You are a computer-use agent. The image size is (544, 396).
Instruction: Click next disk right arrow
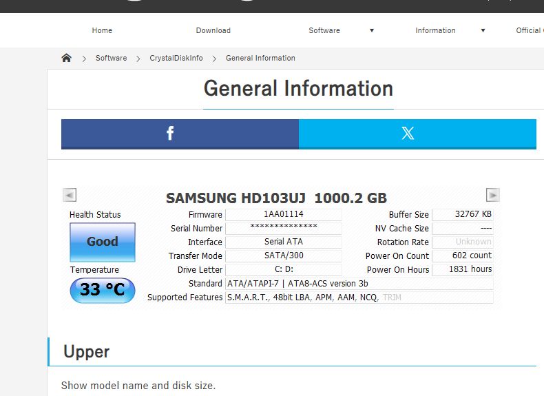tap(492, 195)
